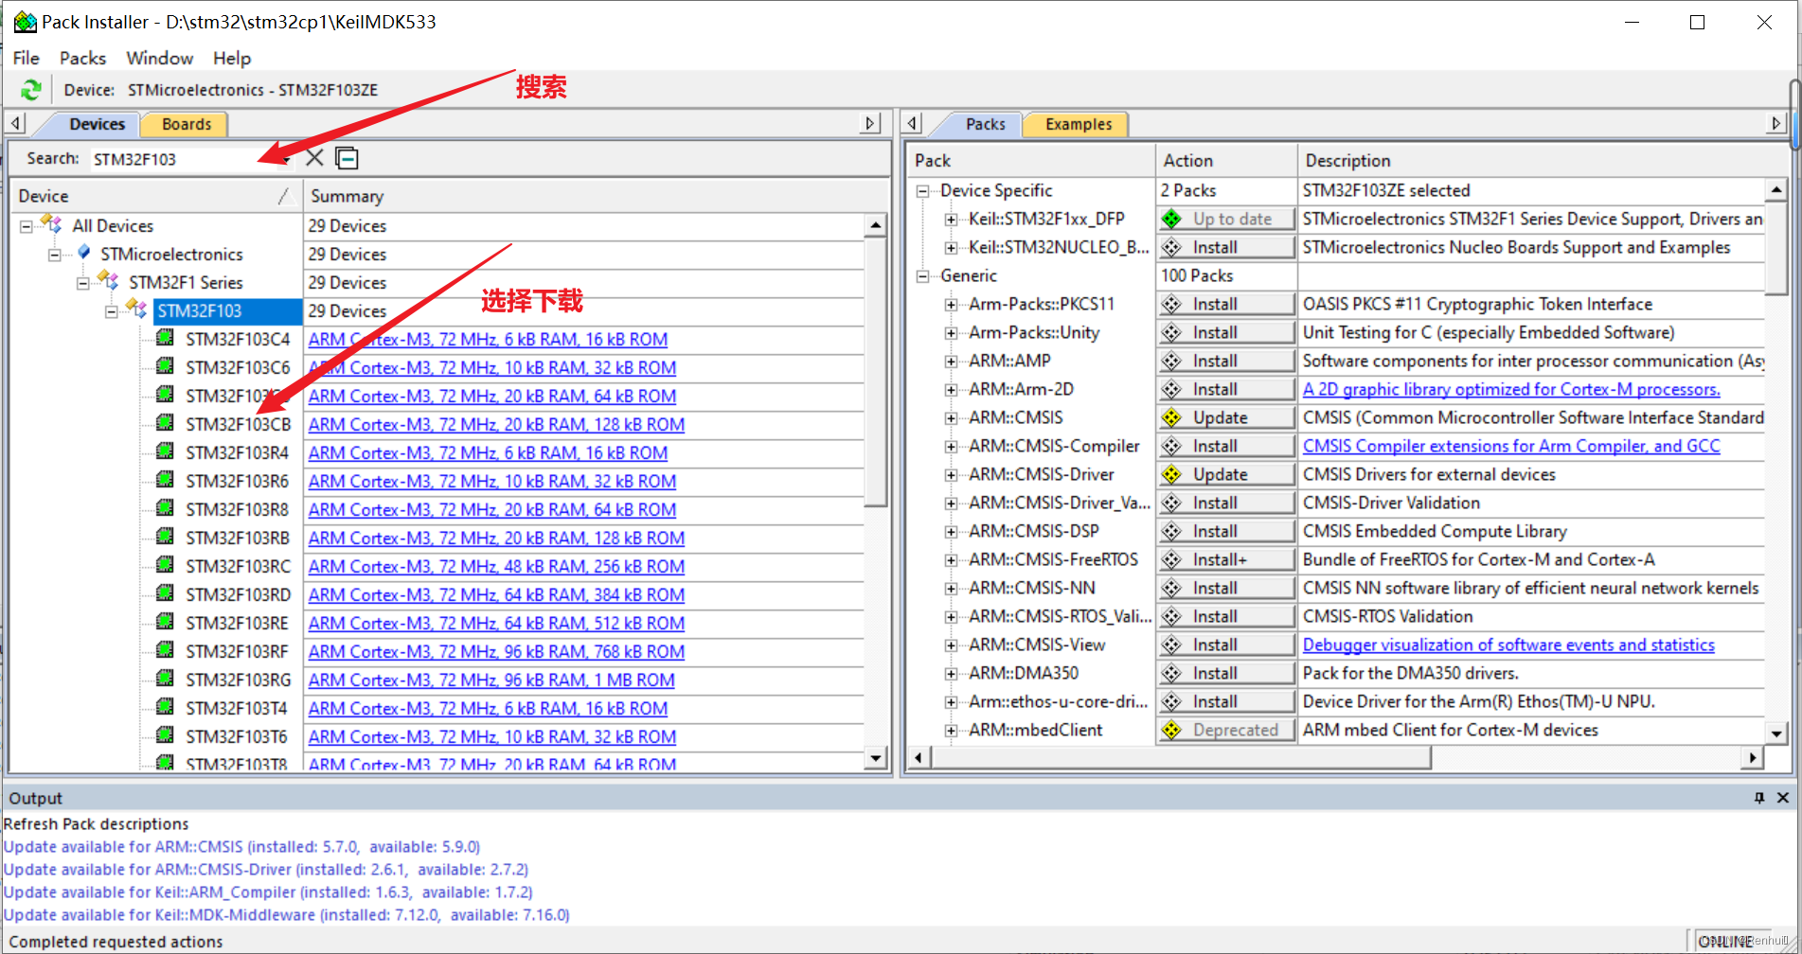Open the Help menu
The height and width of the screenshot is (954, 1802).
tap(232, 58)
